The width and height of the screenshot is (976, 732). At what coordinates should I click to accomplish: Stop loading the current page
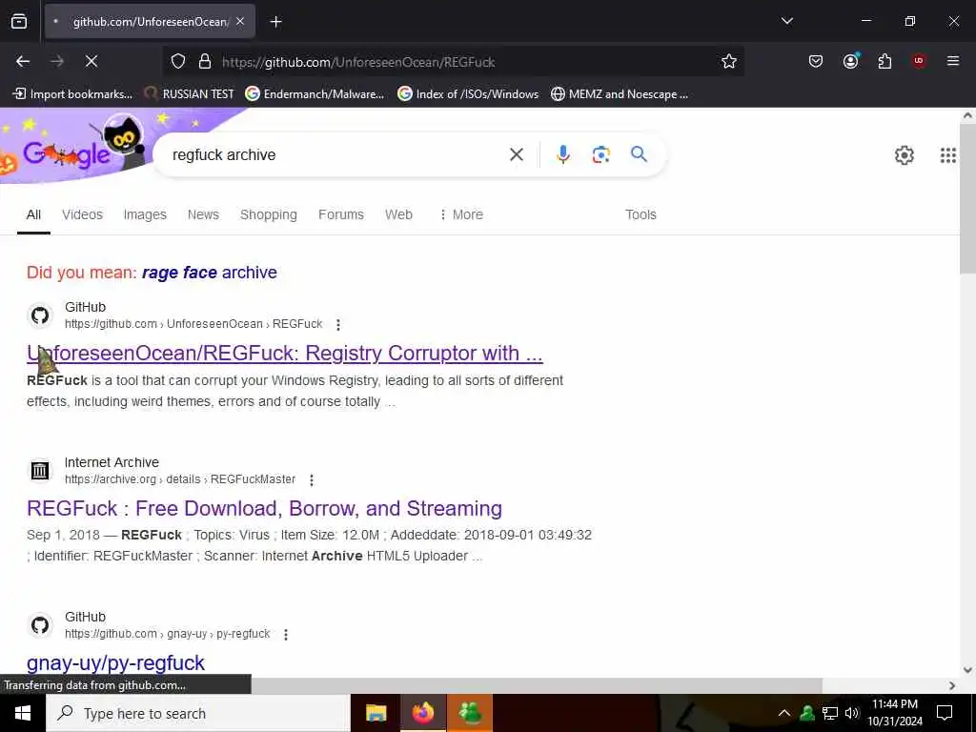[x=91, y=61]
